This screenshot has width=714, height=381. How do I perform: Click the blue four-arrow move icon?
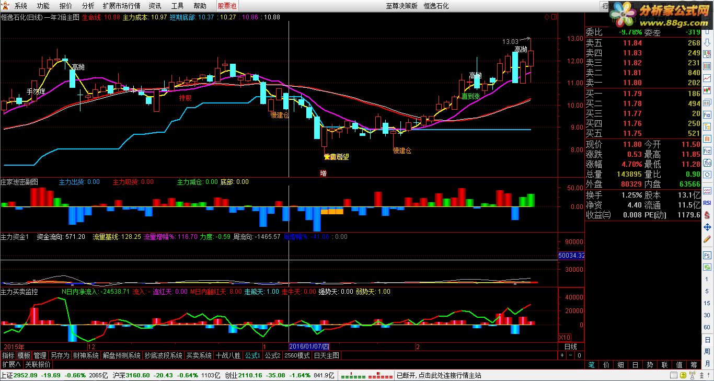708,227
